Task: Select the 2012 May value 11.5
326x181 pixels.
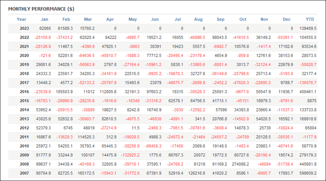Action: click(135, 128)
